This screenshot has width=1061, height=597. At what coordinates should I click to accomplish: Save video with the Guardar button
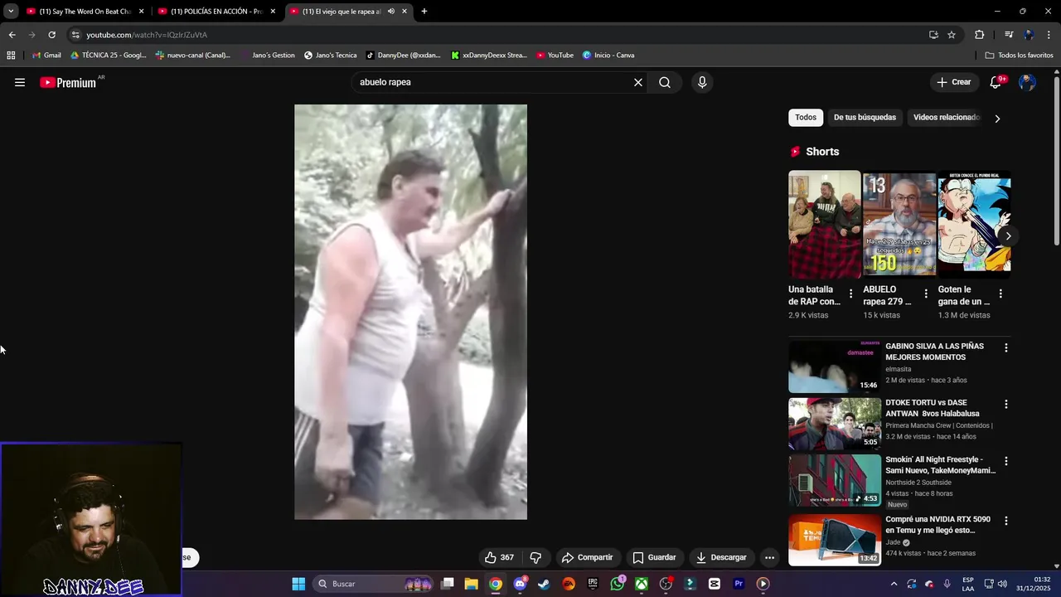(655, 557)
